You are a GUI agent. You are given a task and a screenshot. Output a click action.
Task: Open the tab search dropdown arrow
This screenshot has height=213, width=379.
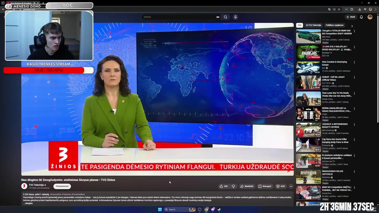pyautogui.click(x=3, y=3)
